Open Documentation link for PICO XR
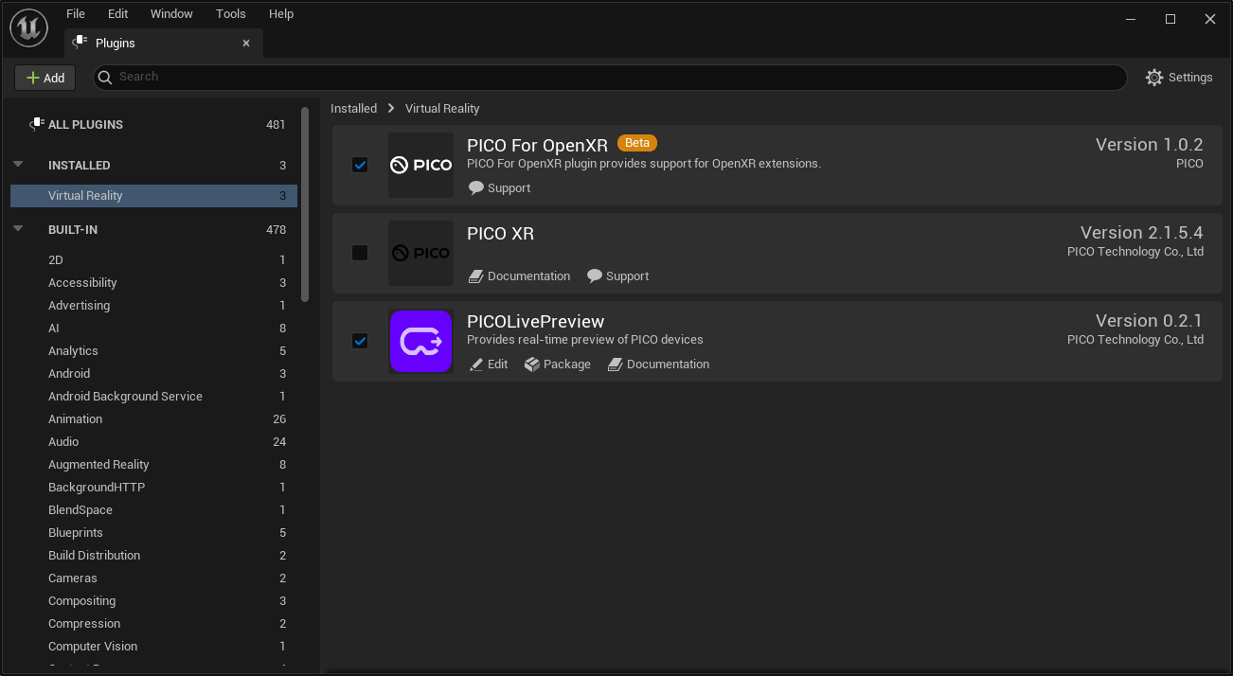This screenshot has width=1233, height=676. pyautogui.click(x=528, y=276)
